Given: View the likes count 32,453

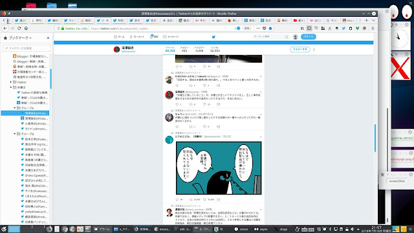Looking at the screenshot, I should pyautogui.click(x=215, y=49).
